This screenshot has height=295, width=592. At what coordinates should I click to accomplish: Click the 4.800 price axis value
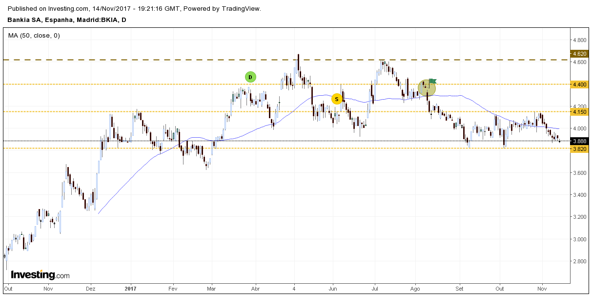(580, 40)
